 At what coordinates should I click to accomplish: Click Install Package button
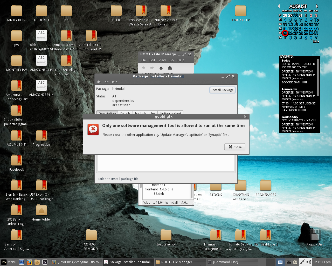[x=222, y=90]
